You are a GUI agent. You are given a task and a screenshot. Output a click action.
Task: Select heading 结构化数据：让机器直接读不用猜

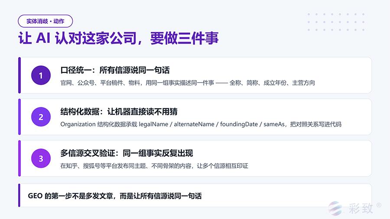coord(119,112)
